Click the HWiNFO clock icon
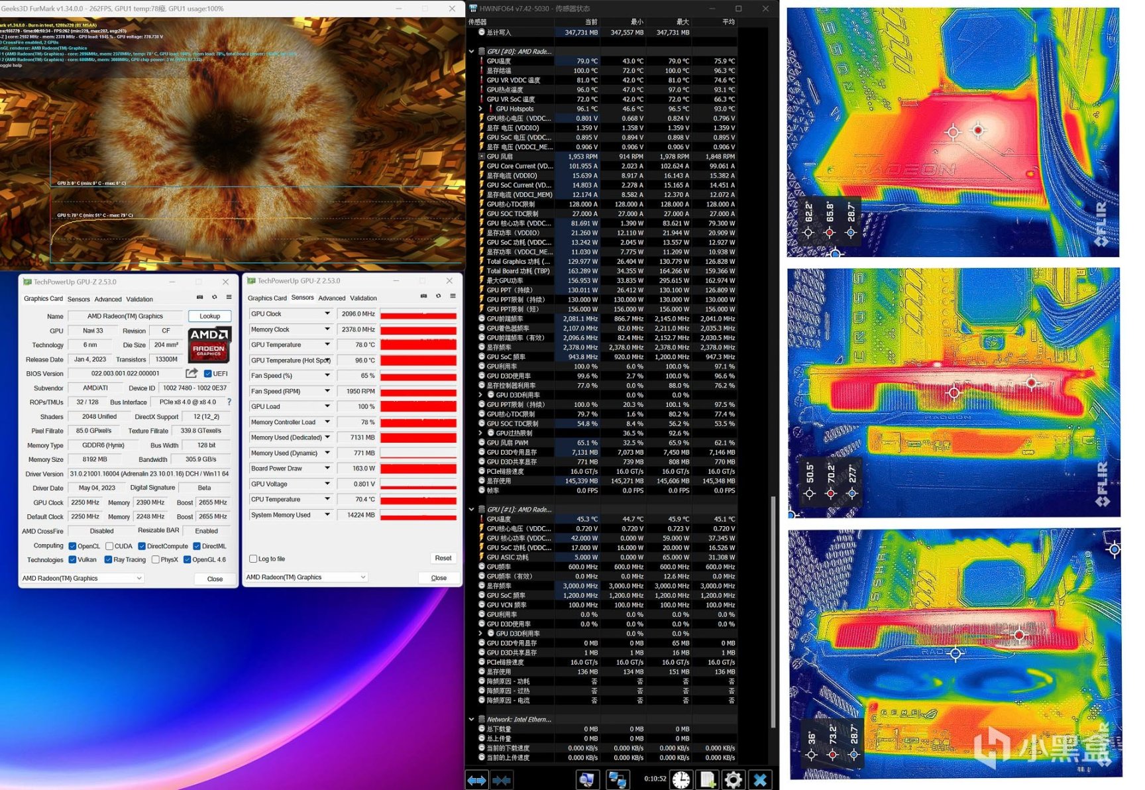 [x=681, y=780]
